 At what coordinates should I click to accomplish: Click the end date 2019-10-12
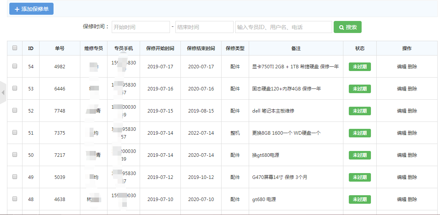click(x=201, y=177)
